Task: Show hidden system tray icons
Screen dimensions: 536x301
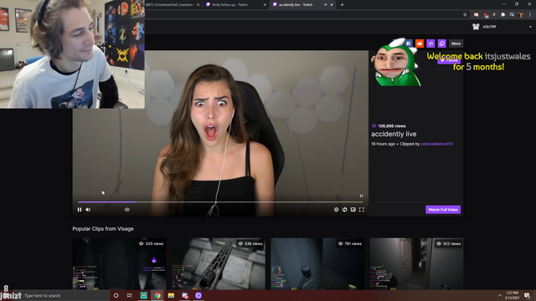Action: click(x=500, y=295)
